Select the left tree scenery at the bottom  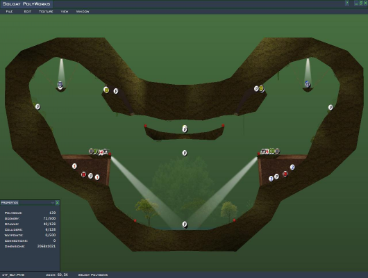[147, 211]
